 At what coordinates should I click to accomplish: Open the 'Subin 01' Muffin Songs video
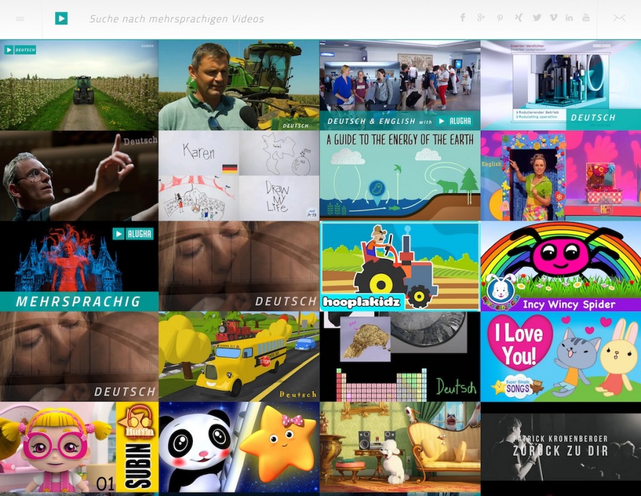(x=79, y=447)
